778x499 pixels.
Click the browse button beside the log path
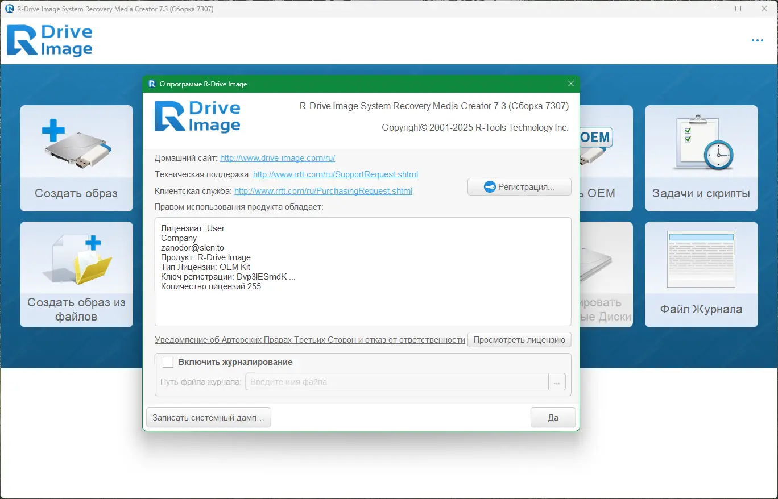point(557,382)
